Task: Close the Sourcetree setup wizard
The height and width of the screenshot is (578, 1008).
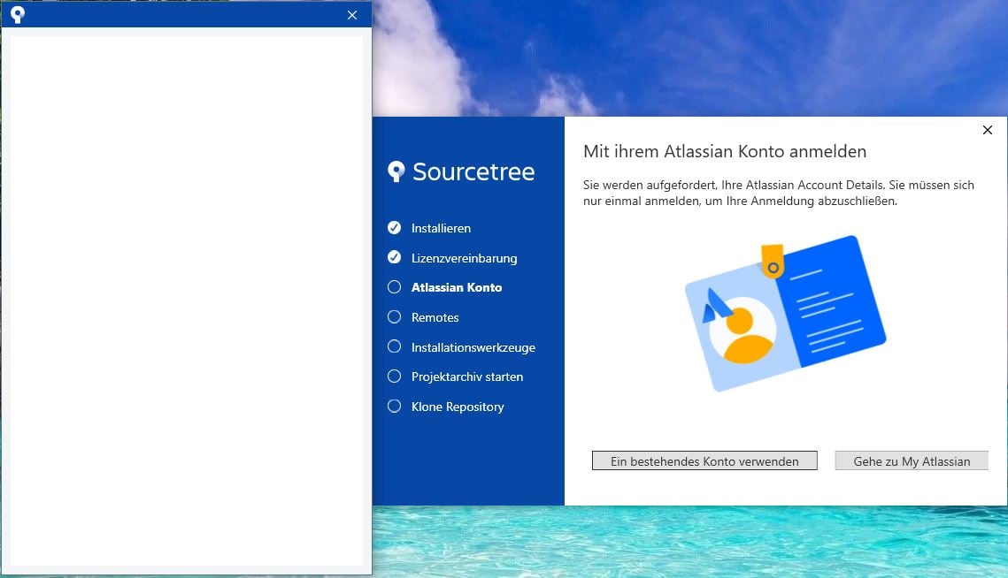Action: 988,130
